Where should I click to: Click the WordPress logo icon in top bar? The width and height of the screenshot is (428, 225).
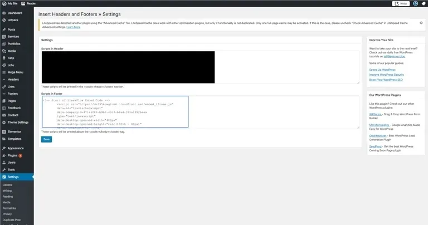pos(4,3)
